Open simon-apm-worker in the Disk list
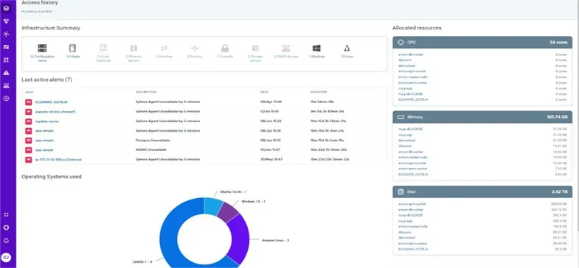This screenshot has width=579, height=268. click(x=412, y=204)
